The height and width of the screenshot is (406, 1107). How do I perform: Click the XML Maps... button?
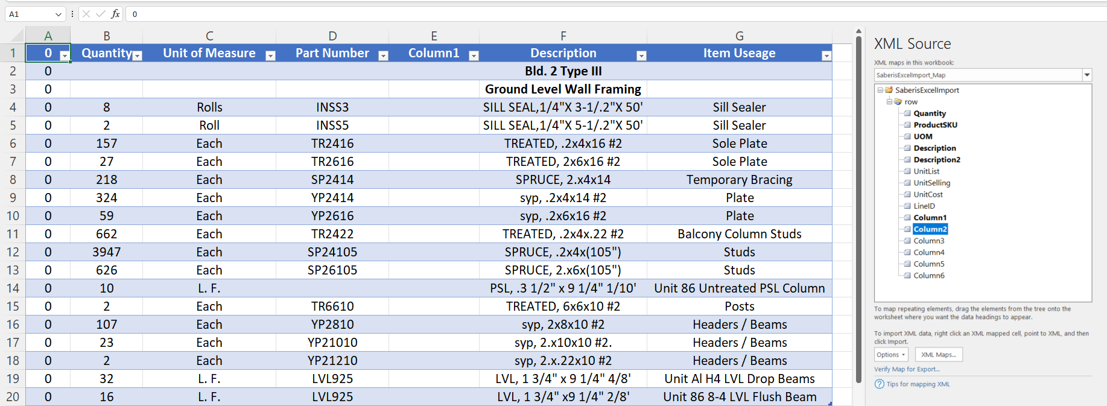[x=938, y=355]
